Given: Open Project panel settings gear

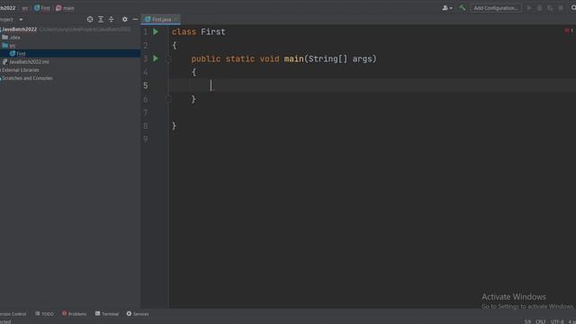Looking at the screenshot, I should tap(125, 19).
